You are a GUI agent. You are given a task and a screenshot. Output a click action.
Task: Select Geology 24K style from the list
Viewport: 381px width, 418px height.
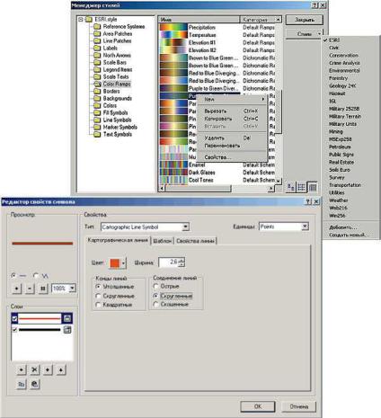coord(342,85)
